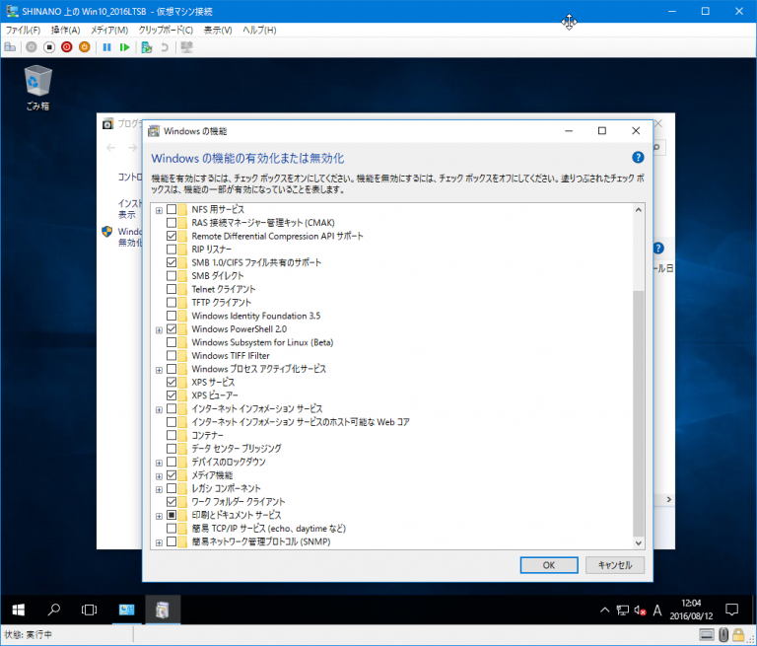
Task: Click OK in Windows Features dialog
Action: tap(549, 565)
